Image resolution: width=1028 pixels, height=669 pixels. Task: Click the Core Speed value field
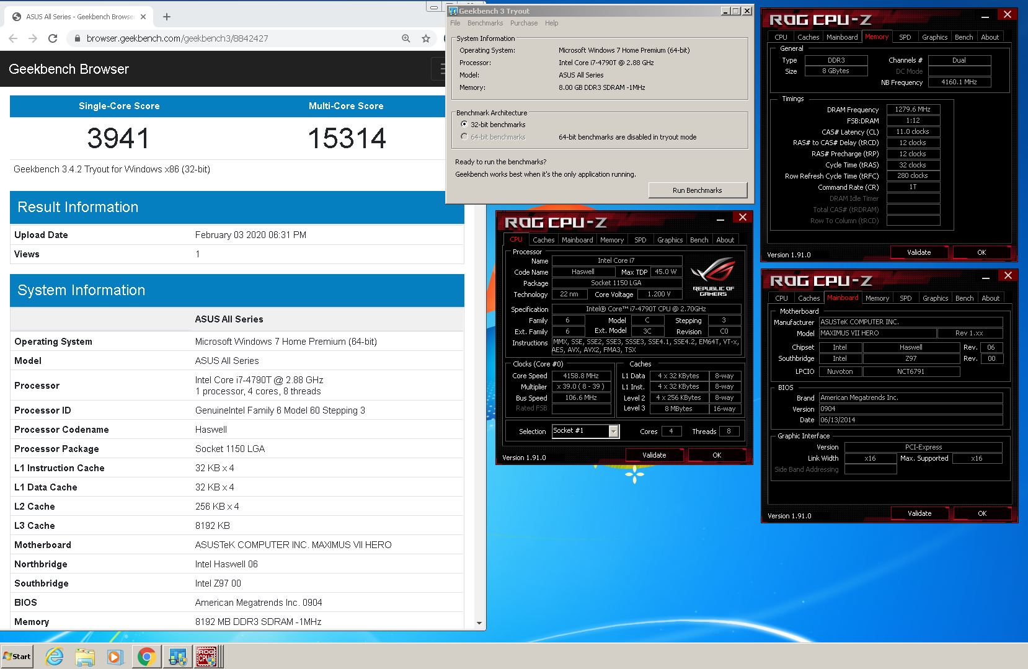[581, 376]
